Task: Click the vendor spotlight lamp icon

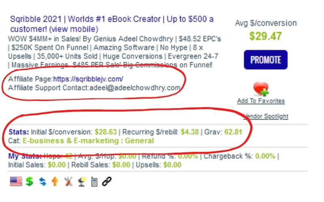Action: (x=82, y=182)
